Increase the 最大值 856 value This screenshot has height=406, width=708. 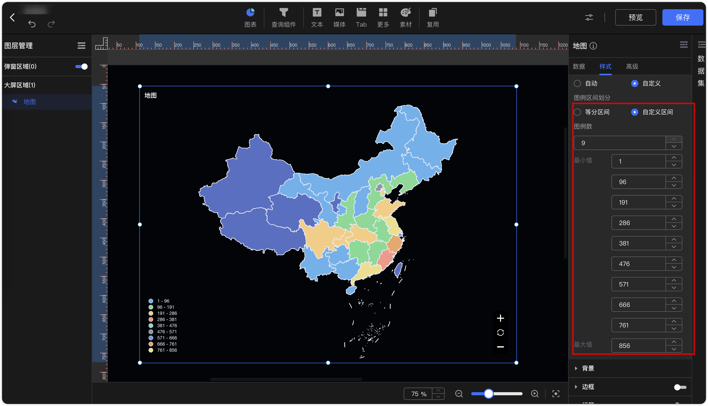pos(674,342)
